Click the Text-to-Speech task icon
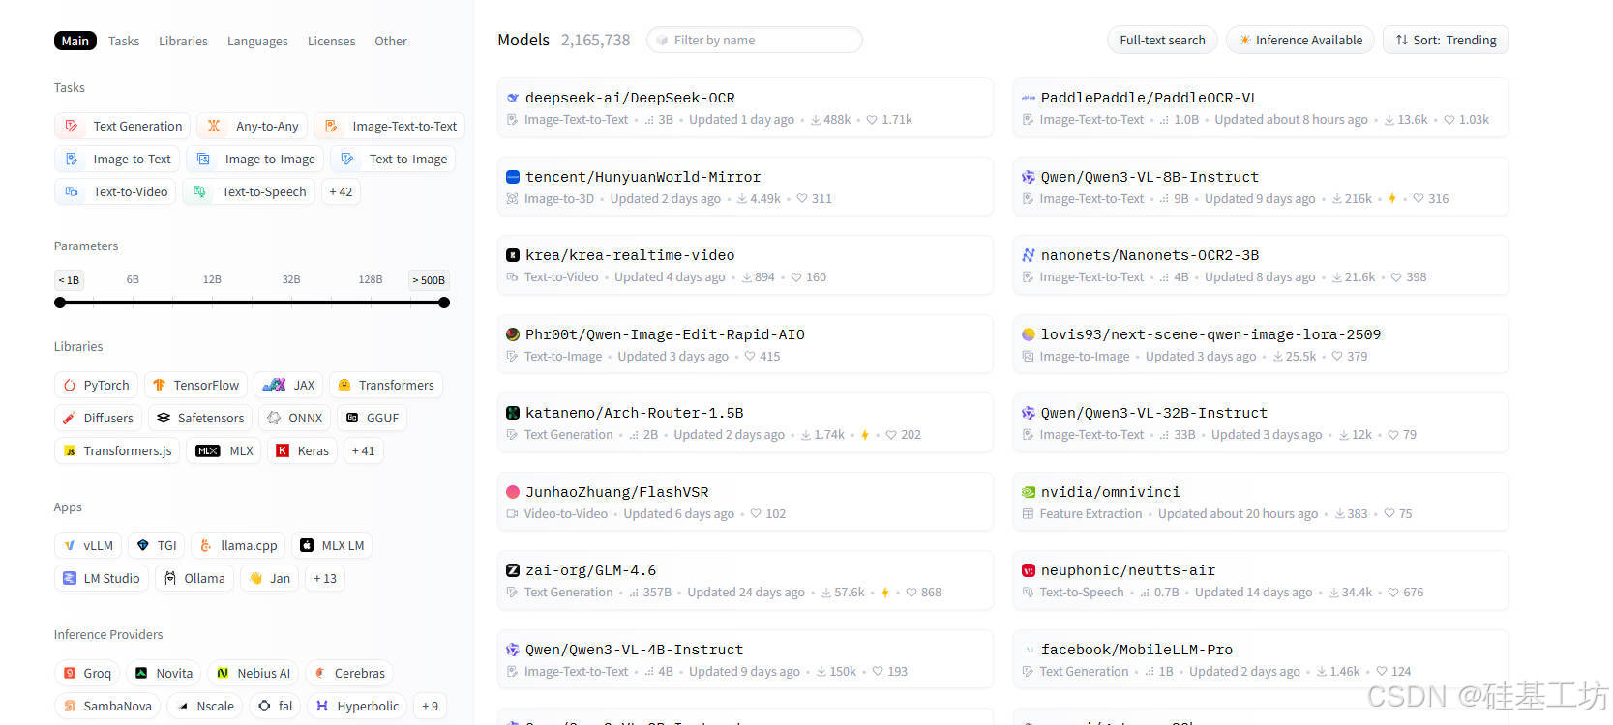This screenshot has height=725, width=1613. tap(199, 191)
